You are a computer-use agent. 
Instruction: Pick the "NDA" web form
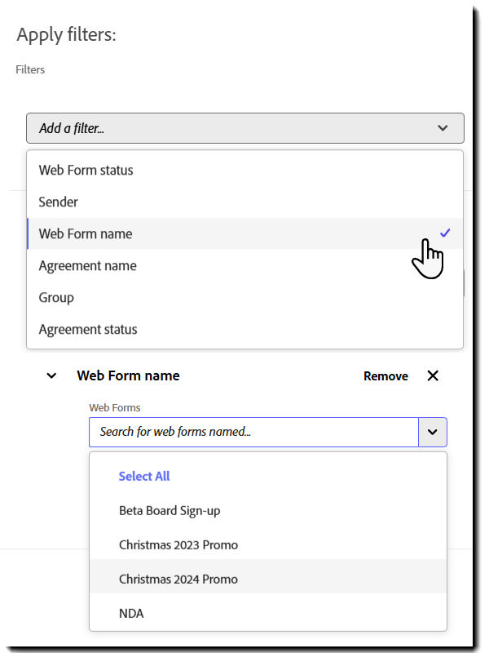[x=131, y=613]
